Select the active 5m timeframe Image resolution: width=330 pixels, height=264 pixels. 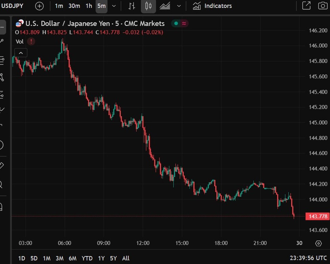coord(102,6)
